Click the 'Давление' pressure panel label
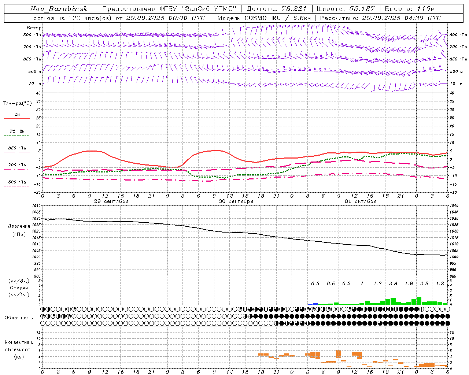 (x=19, y=226)
